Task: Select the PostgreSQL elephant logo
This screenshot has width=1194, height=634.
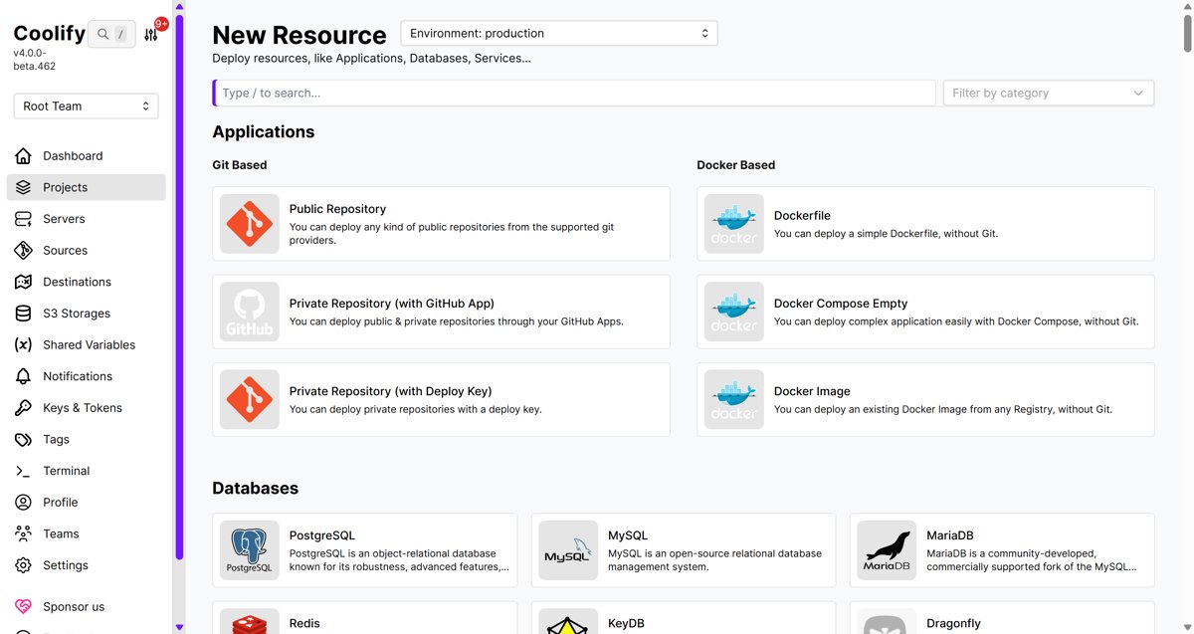Action: coord(249,550)
